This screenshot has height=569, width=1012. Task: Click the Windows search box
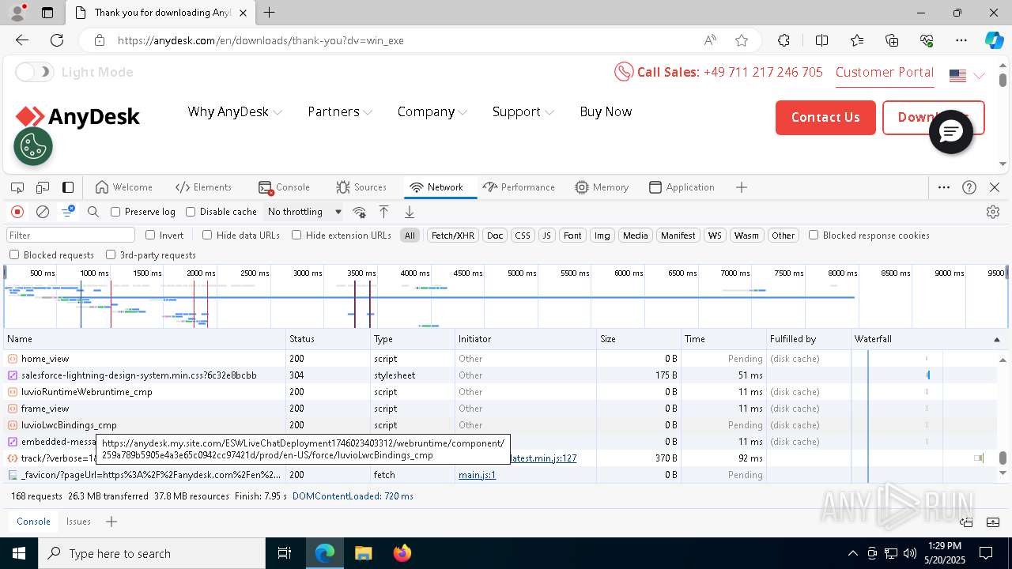point(152,553)
